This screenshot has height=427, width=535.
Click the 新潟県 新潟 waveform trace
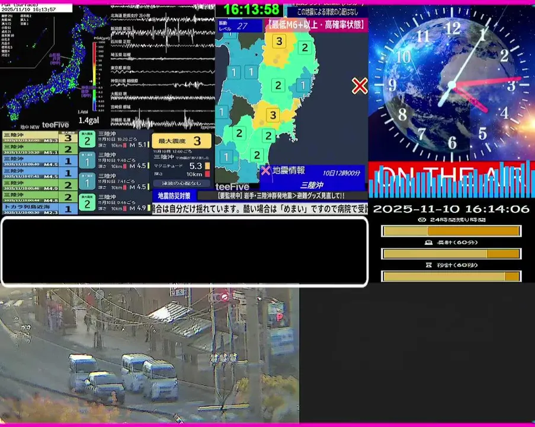(163, 33)
